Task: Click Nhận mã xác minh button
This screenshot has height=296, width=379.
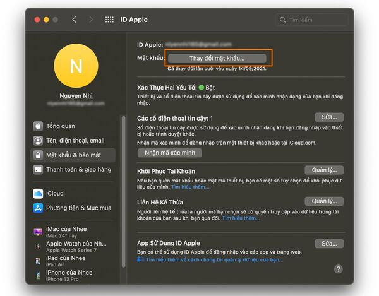Action: 170,153
